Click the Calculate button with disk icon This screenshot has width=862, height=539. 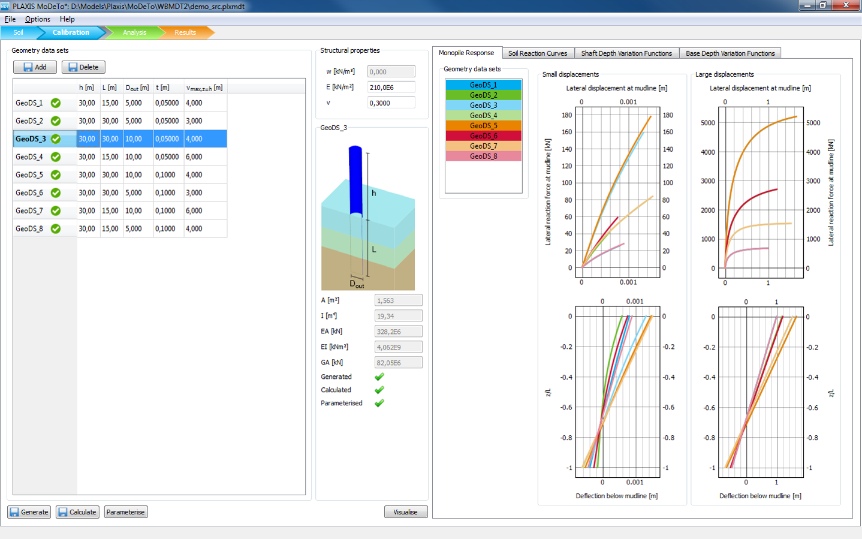point(77,512)
